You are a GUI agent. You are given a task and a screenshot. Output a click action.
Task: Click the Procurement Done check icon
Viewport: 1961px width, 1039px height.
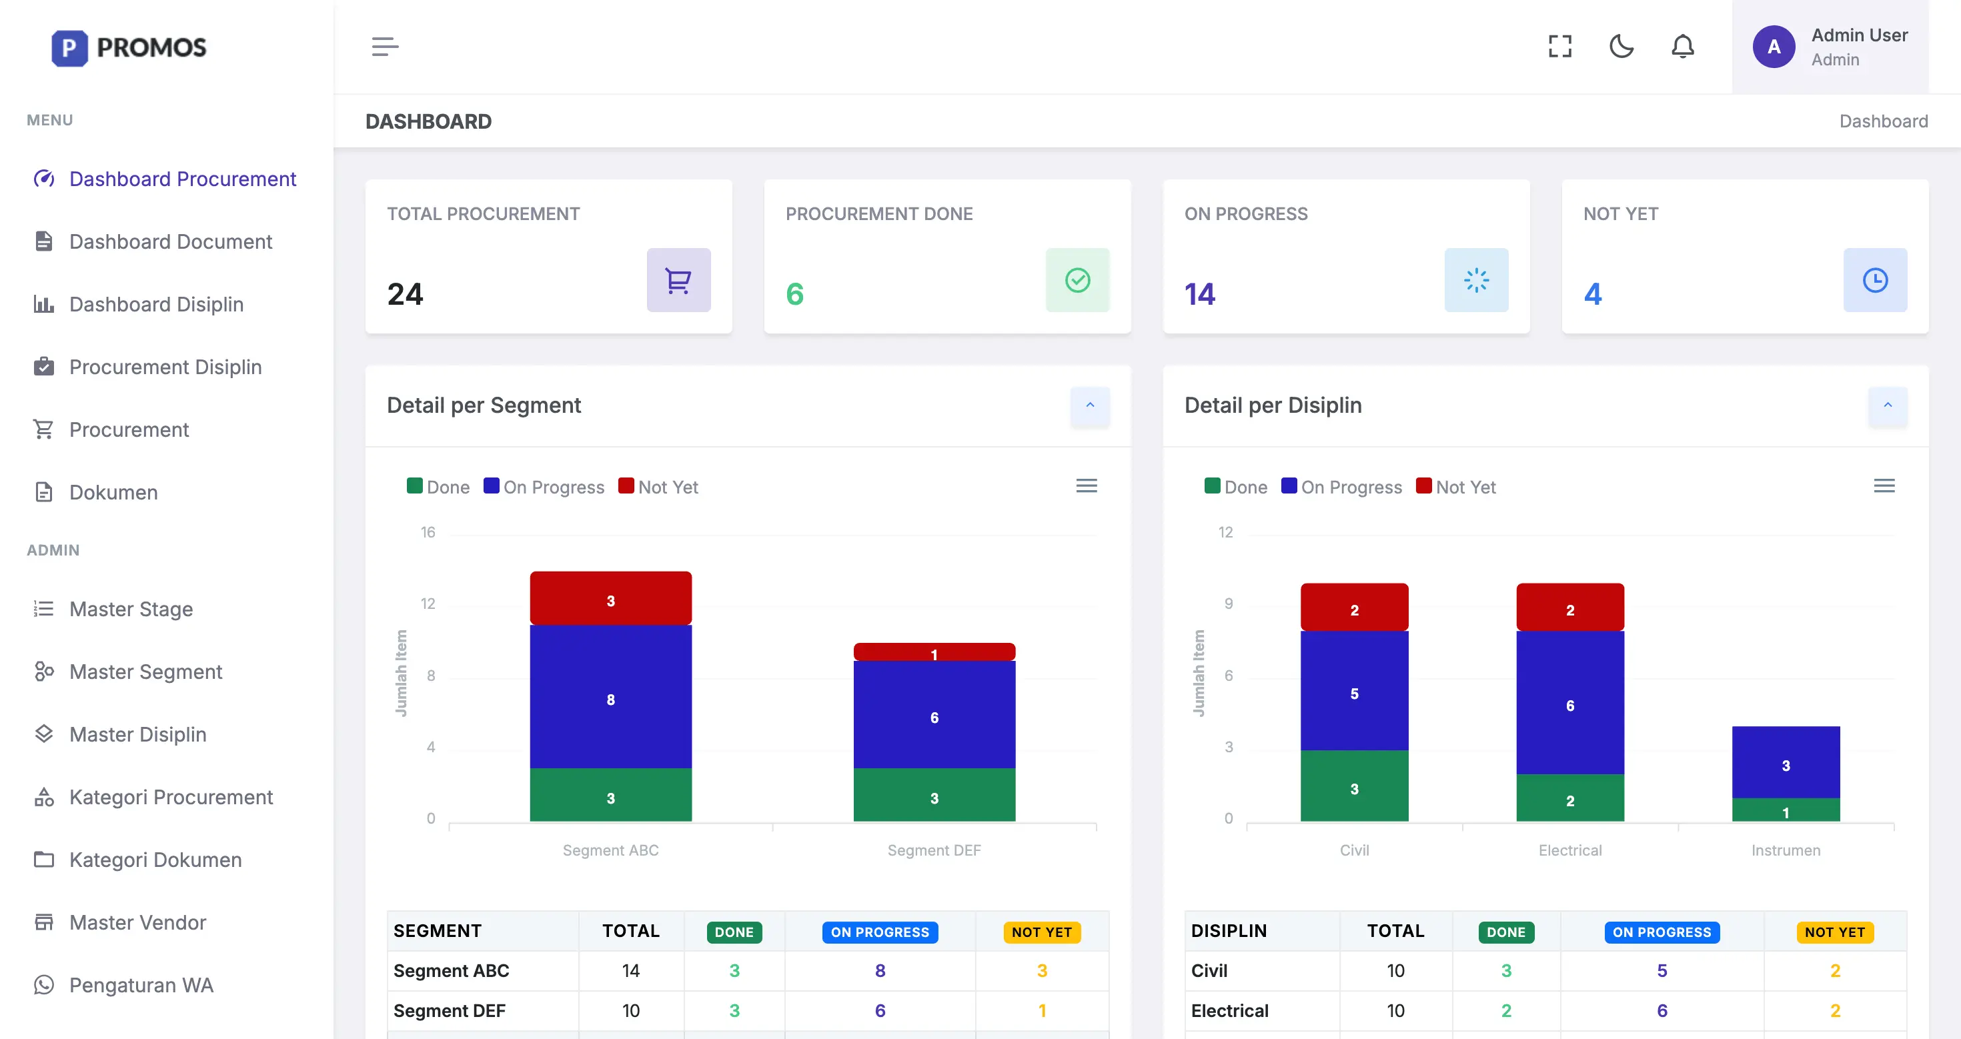[1077, 280]
